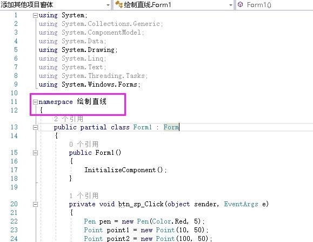
Task: Click variable 'point2' on line 24
Action: click(x=118, y=238)
